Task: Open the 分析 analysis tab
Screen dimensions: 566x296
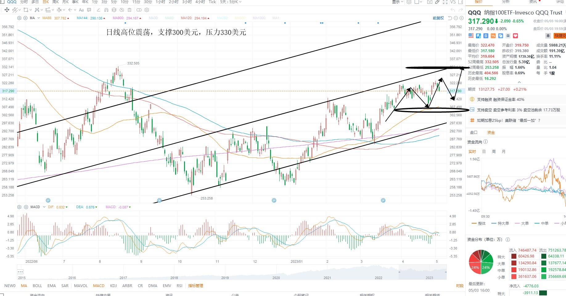Action: tap(506, 2)
